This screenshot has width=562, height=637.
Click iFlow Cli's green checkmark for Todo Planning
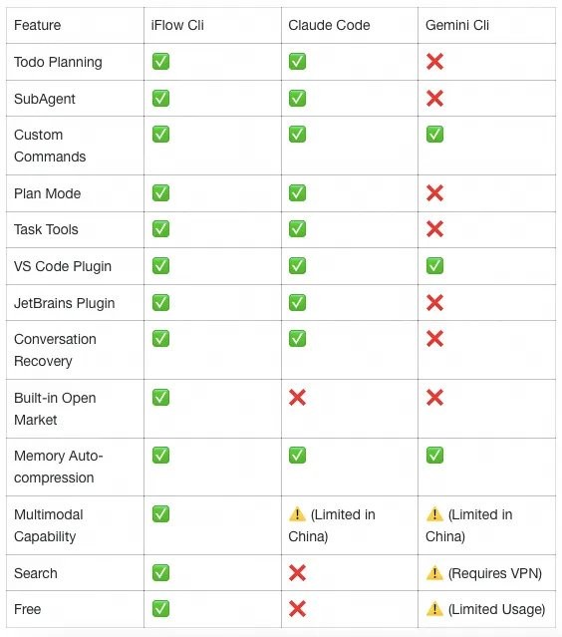(160, 62)
